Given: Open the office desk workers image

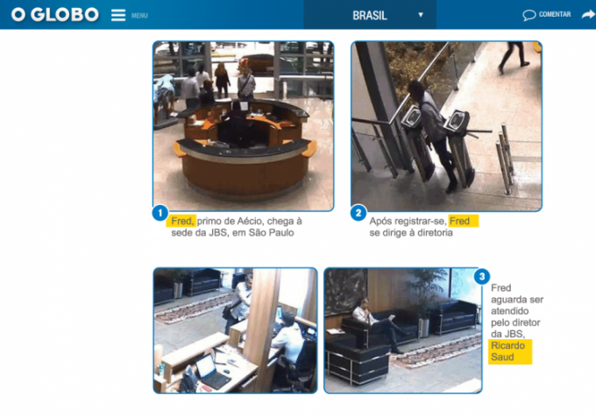Looking at the screenshot, I should tap(235, 330).
